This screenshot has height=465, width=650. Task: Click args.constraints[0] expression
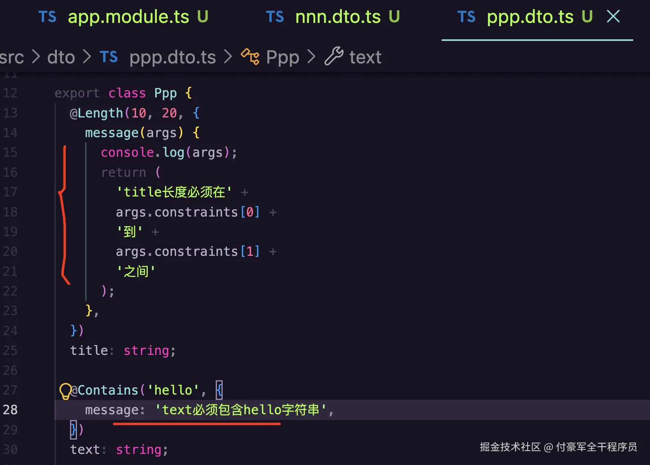pyautogui.click(x=188, y=212)
